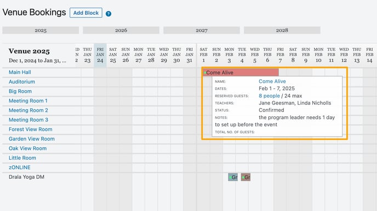Open the zONLINE venue link
This screenshot has width=377, height=211.
20,167
